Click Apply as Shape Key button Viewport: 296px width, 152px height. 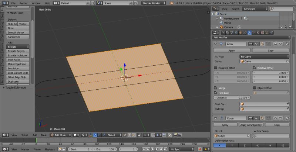(x=251, y=125)
